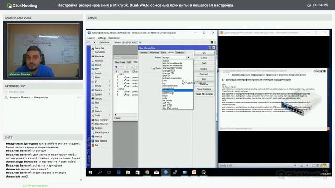Screen dimensions: 335x188
Task: Open the Session menu
Action: [x=91, y=38]
